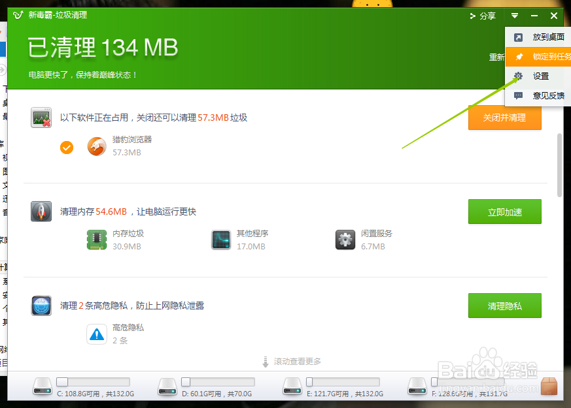571x408 pixels.
Task: Click the D: drive disk icon
Action: [x=167, y=386]
